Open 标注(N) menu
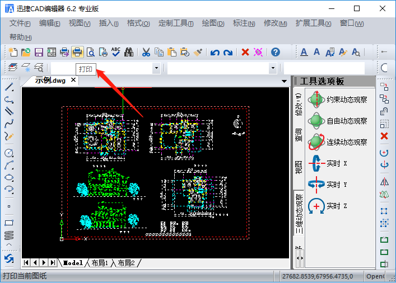396x283 pixels. (x=244, y=23)
